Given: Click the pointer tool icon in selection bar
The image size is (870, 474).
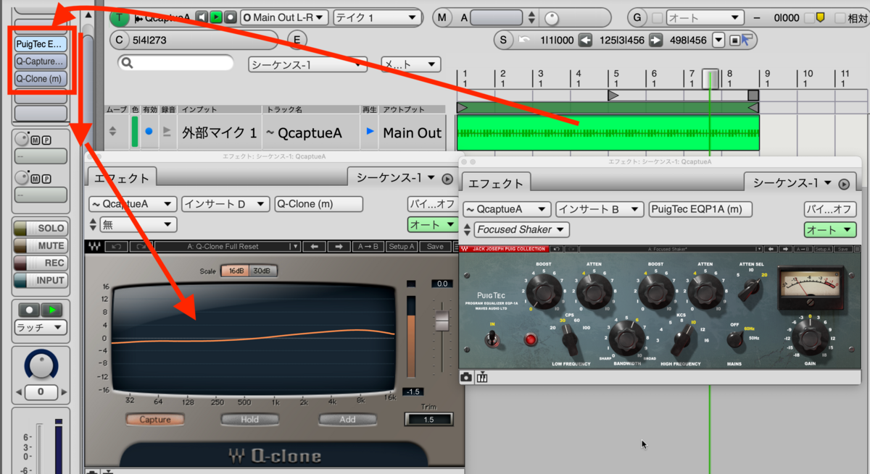Looking at the screenshot, I should point(747,40).
